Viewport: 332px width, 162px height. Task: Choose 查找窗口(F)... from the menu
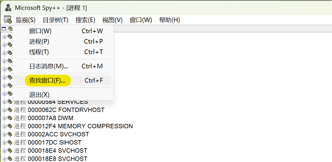(48, 80)
